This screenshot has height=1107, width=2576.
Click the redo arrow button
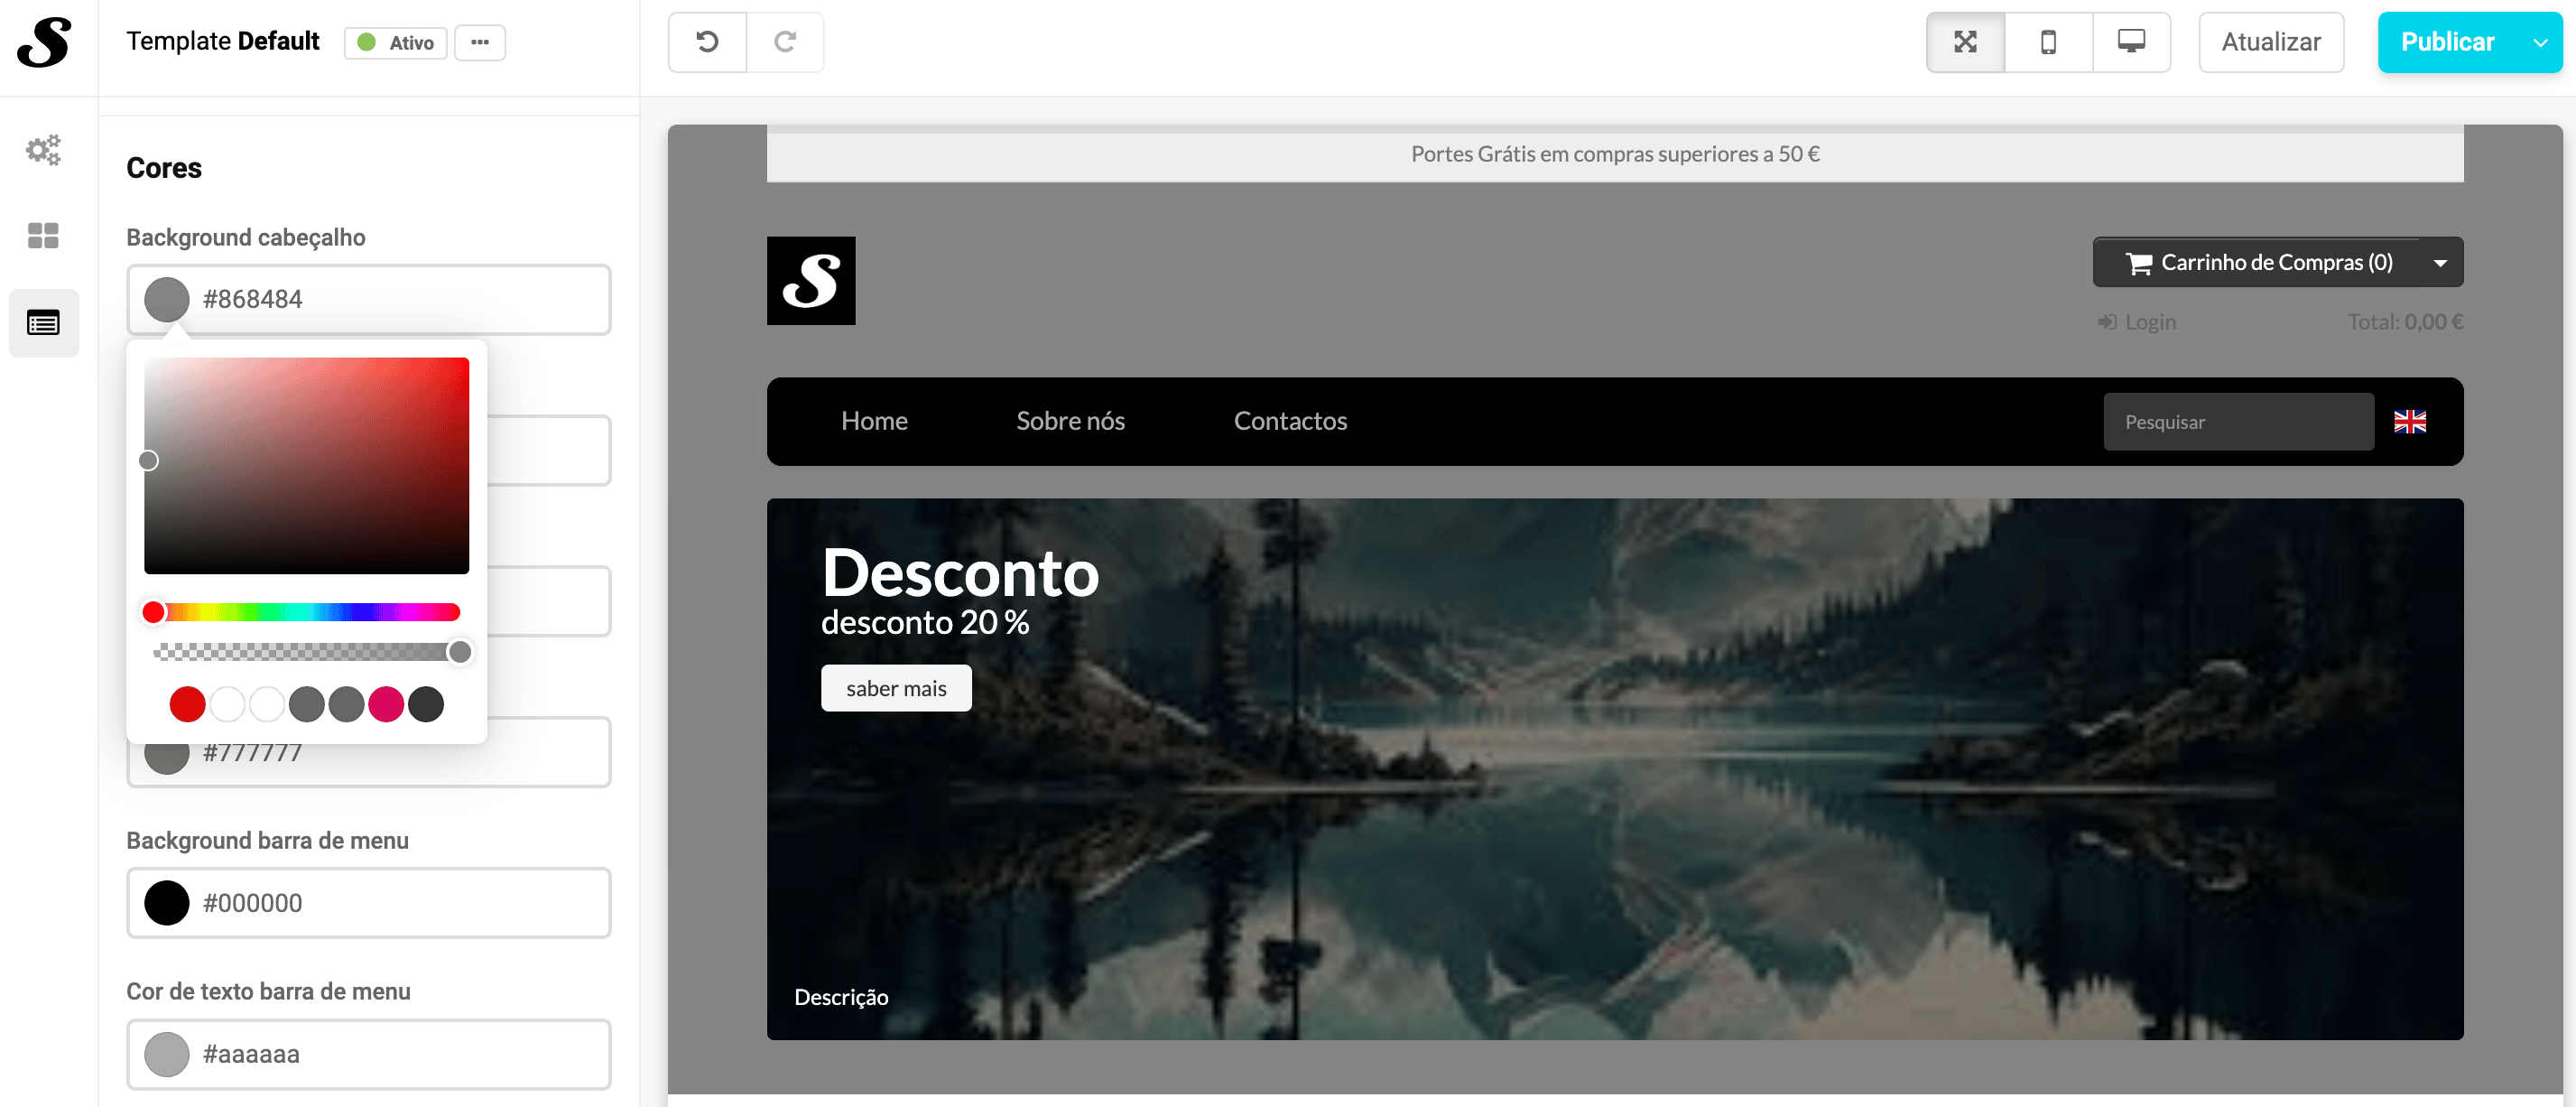785,42
